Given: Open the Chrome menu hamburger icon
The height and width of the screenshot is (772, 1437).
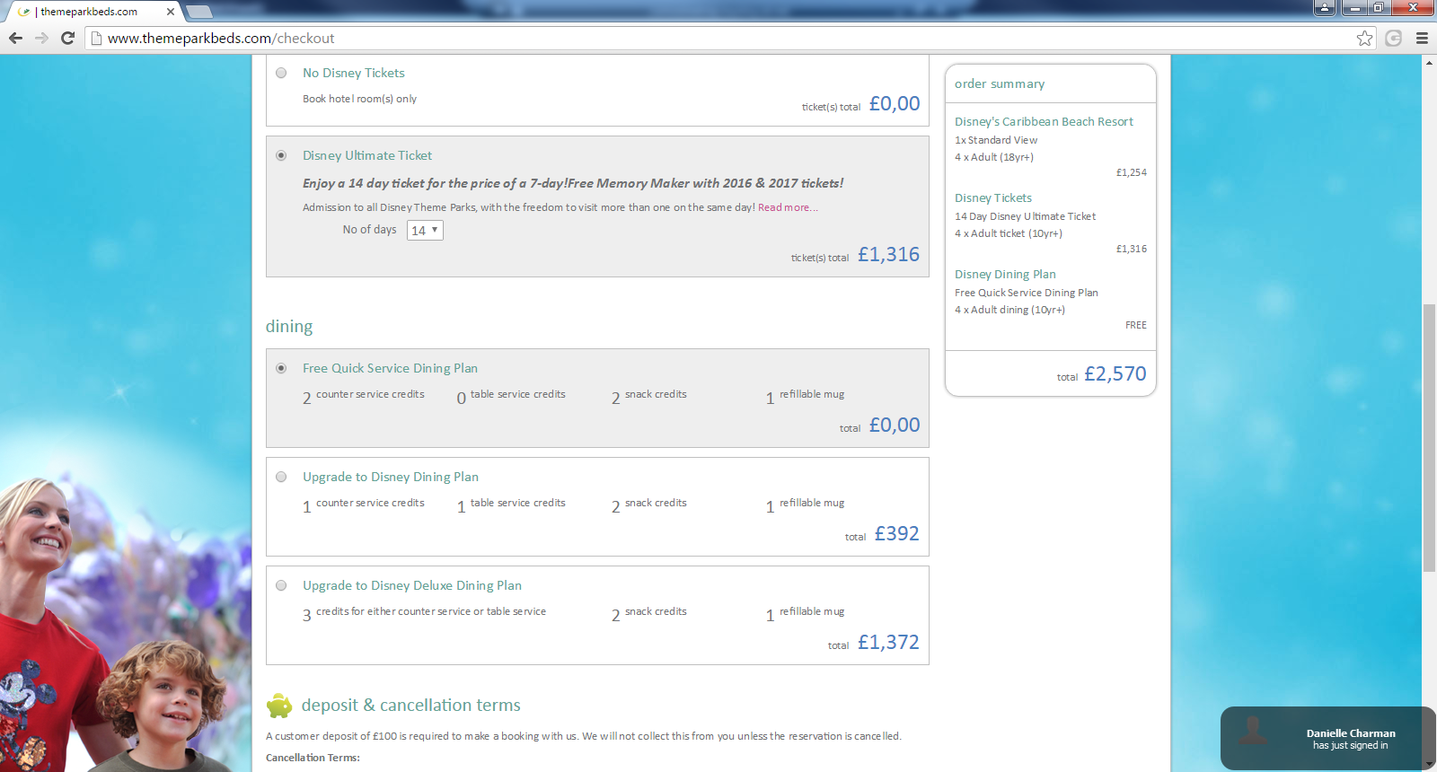Looking at the screenshot, I should click(1422, 38).
